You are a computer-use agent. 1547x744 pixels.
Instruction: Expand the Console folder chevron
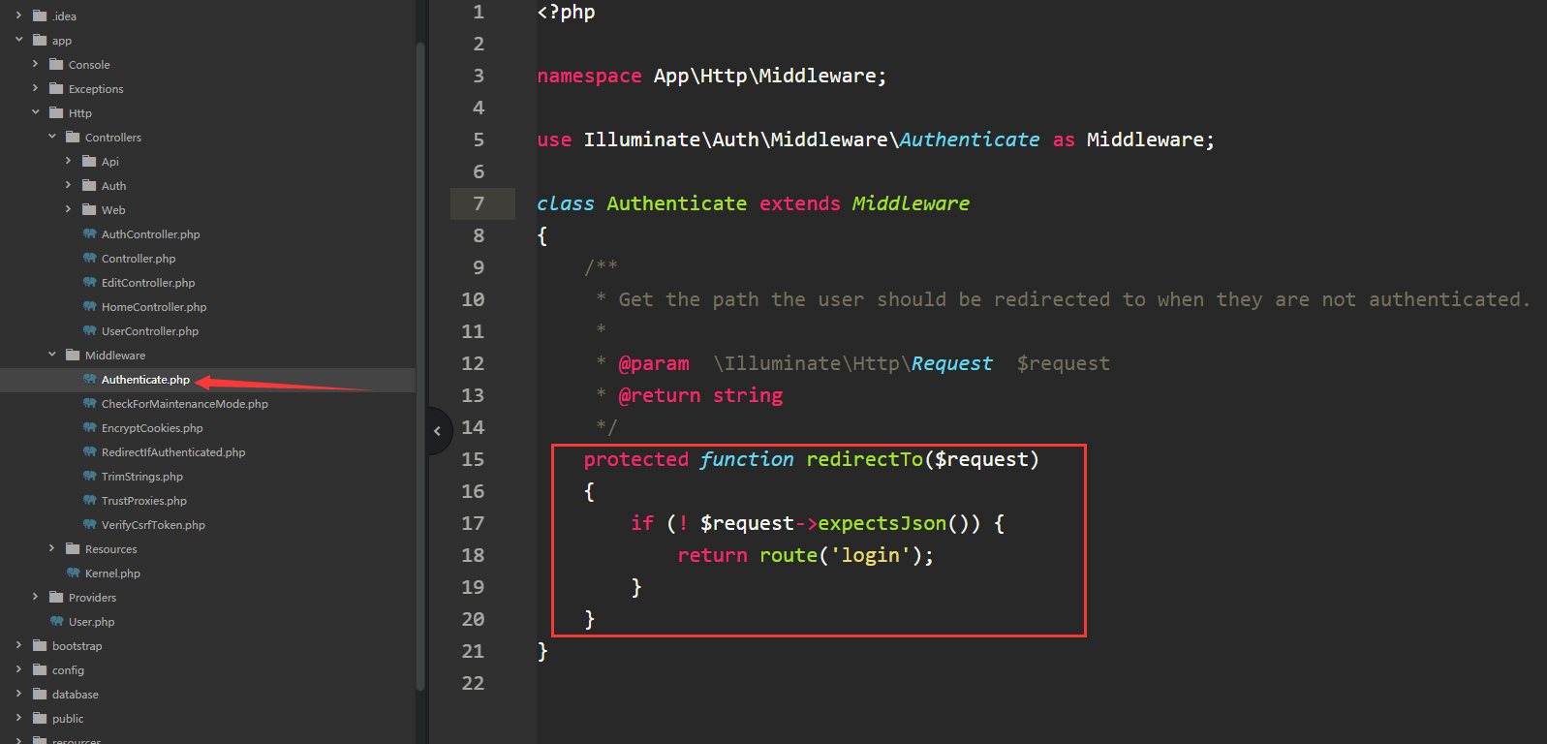pyautogui.click(x=36, y=64)
